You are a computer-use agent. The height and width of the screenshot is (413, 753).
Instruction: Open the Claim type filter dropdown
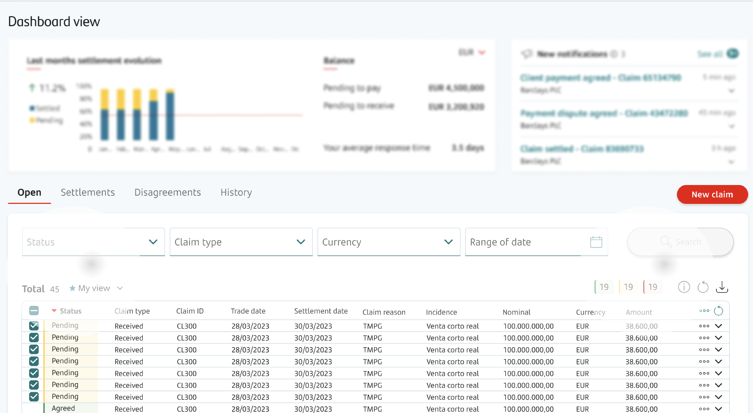point(241,242)
